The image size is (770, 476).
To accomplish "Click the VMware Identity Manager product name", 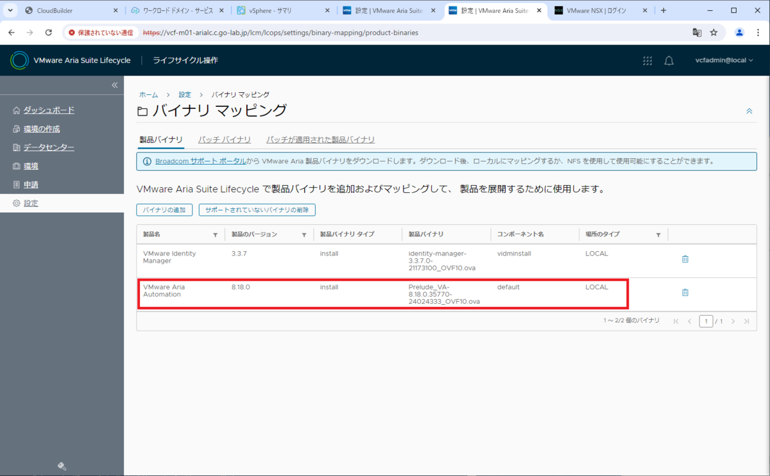I will click(x=169, y=258).
